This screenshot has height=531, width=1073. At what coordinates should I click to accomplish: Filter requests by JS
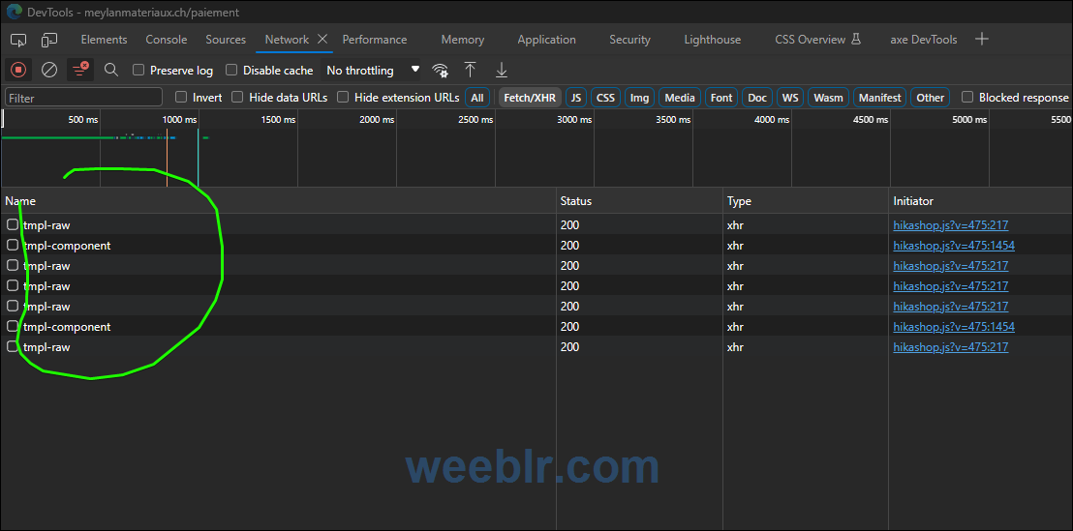pos(576,98)
